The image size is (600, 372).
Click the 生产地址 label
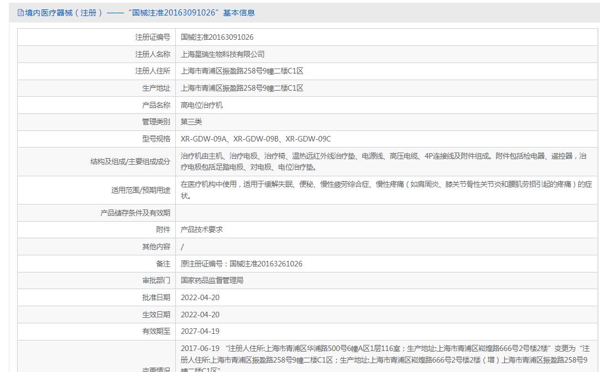(x=156, y=88)
